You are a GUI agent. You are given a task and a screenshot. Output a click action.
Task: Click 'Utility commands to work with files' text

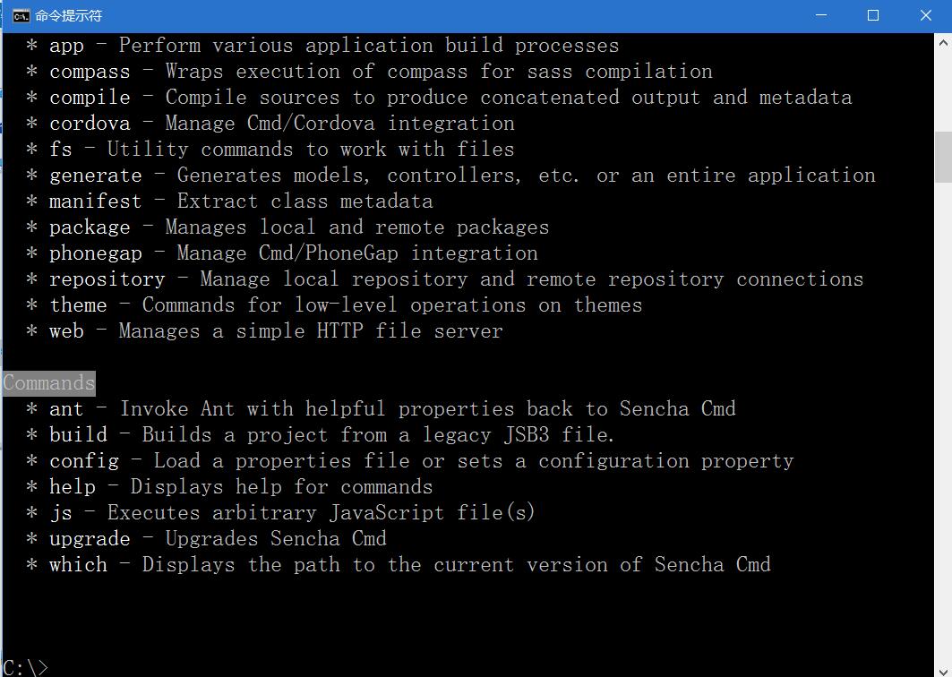click(x=310, y=150)
